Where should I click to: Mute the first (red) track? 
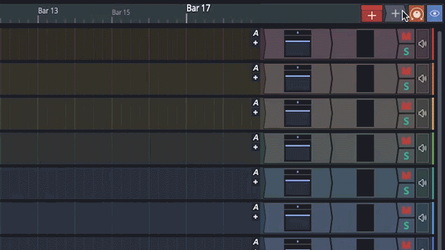point(406,36)
